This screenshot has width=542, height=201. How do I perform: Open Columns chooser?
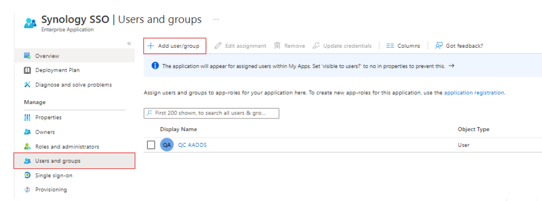pos(408,46)
